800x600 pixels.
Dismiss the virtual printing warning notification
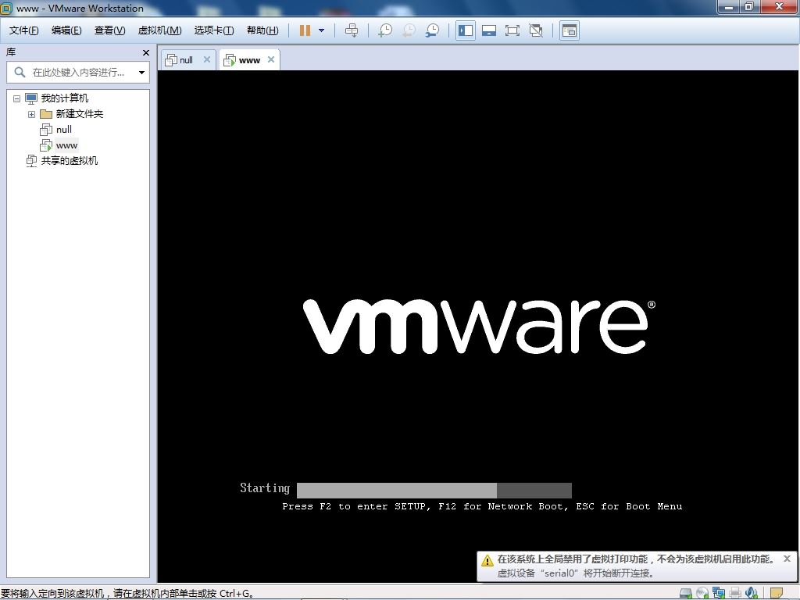click(x=787, y=559)
